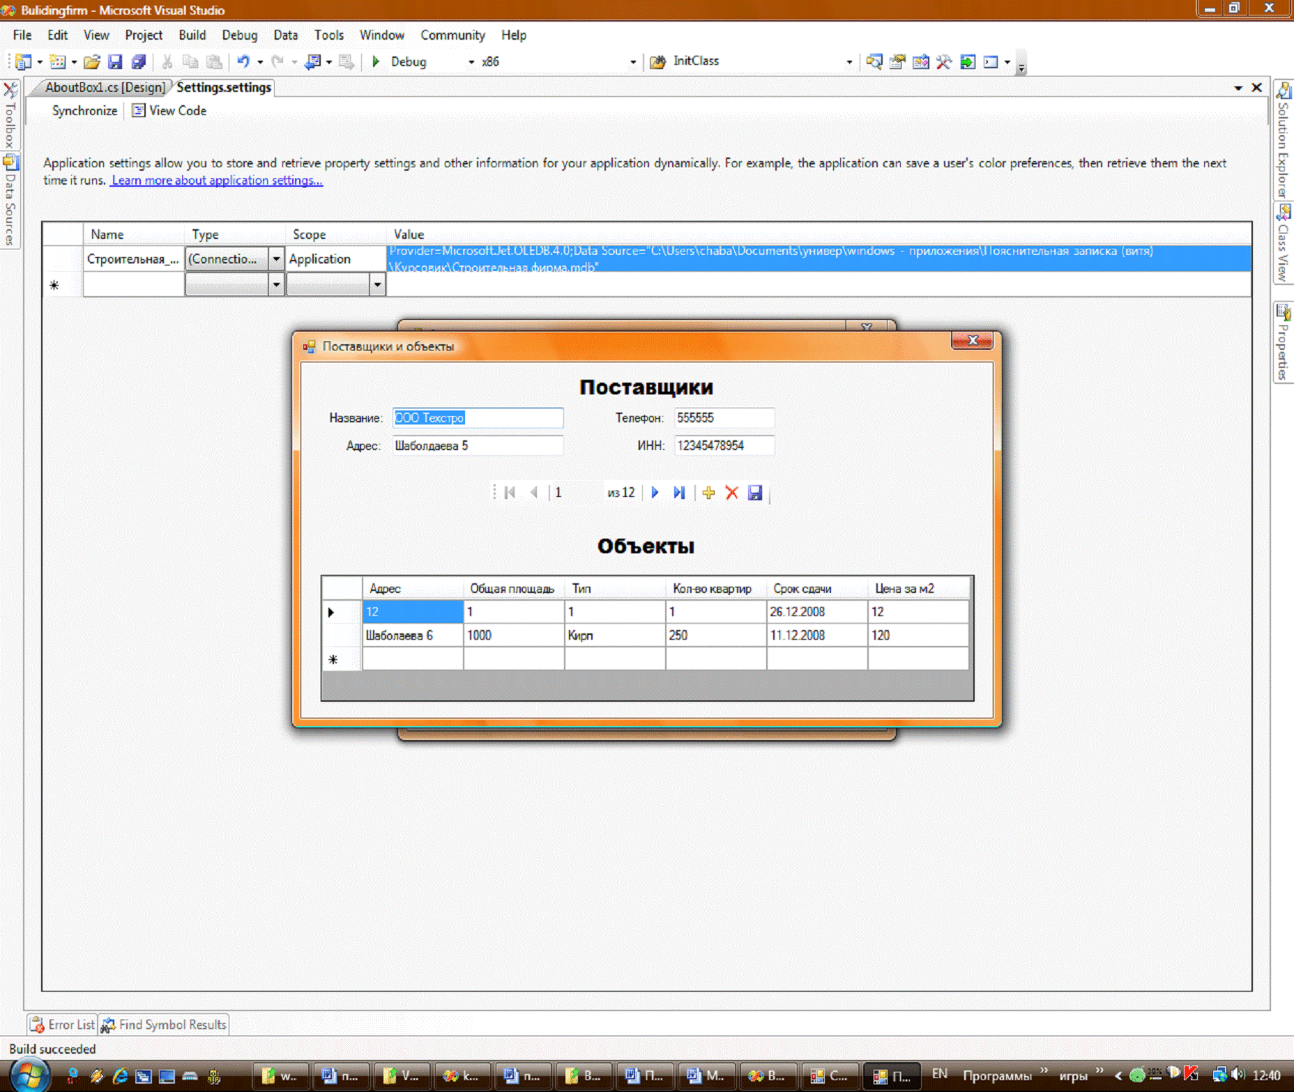Click the Undo icon in the toolbar
This screenshot has height=1092, width=1294.
pos(243,62)
